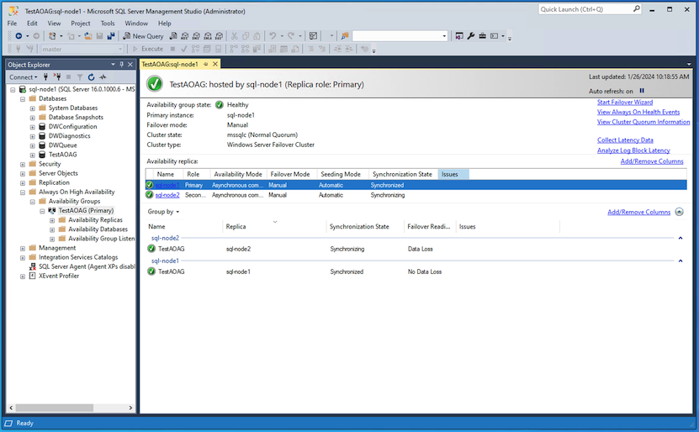The image size is (699, 432).
Task: Click the Open File toolbar icon
Action: (x=88, y=36)
